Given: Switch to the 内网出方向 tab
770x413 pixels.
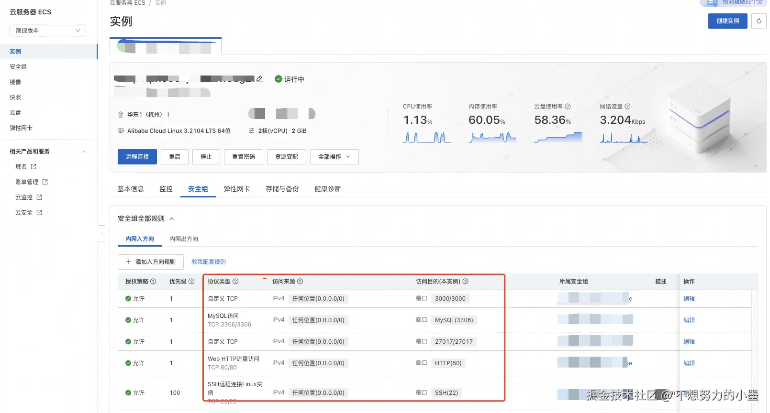Looking at the screenshot, I should tap(184, 239).
